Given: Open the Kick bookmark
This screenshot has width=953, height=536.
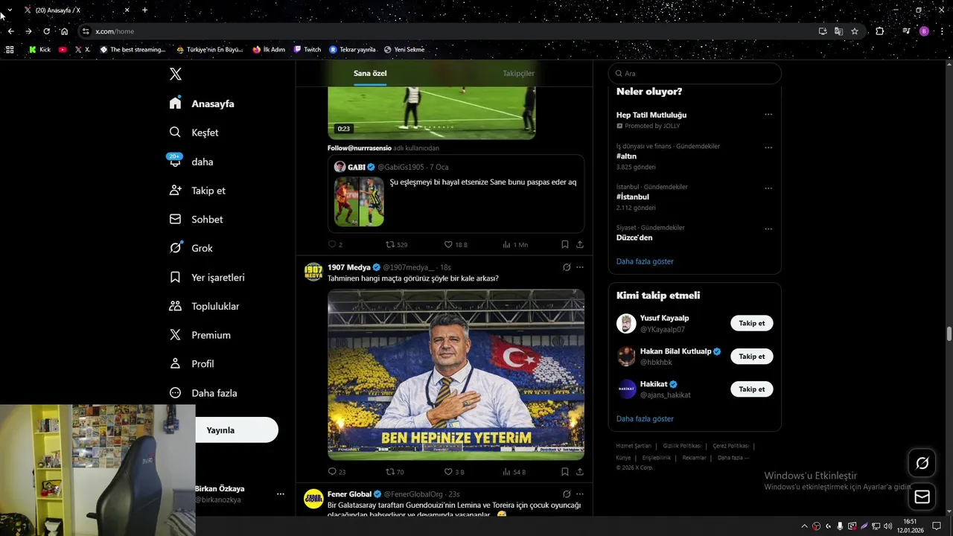Looking at the screenshot, I should pos(39,50).
